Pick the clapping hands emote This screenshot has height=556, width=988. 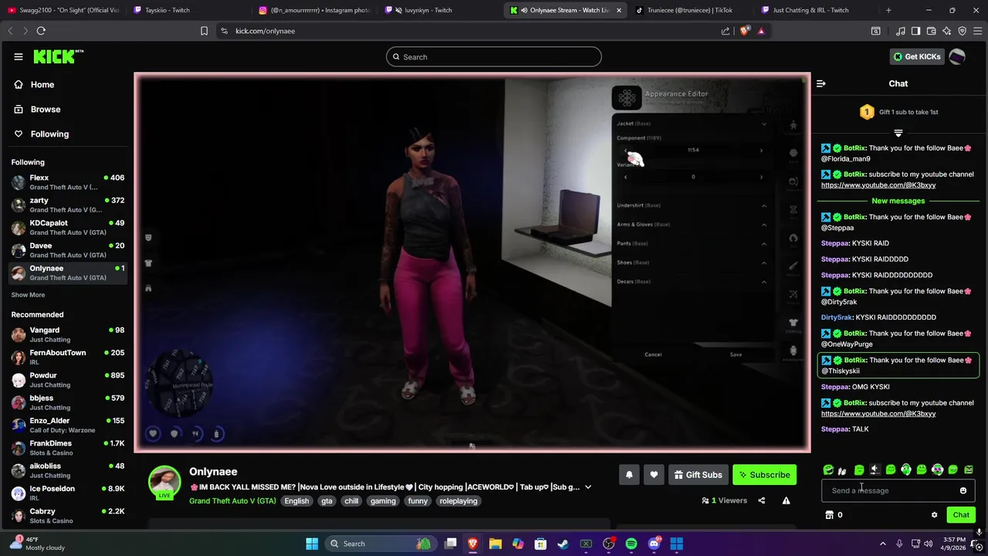point(842,471)
